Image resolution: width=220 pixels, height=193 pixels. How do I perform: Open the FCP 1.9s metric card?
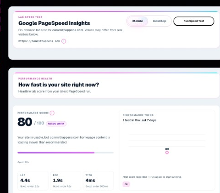click(x=66, y=181)
